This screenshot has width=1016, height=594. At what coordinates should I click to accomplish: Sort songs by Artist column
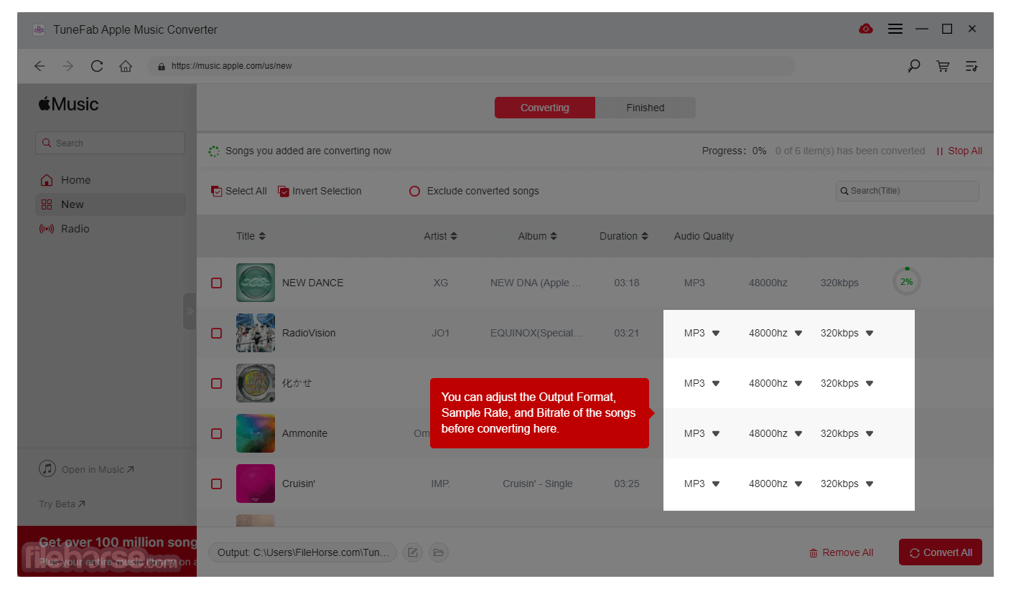[x=440, y=236]
